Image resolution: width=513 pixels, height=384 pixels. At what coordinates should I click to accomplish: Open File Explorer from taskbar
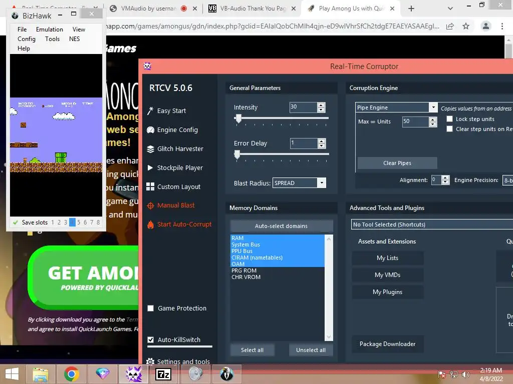[x=40, y=374]
